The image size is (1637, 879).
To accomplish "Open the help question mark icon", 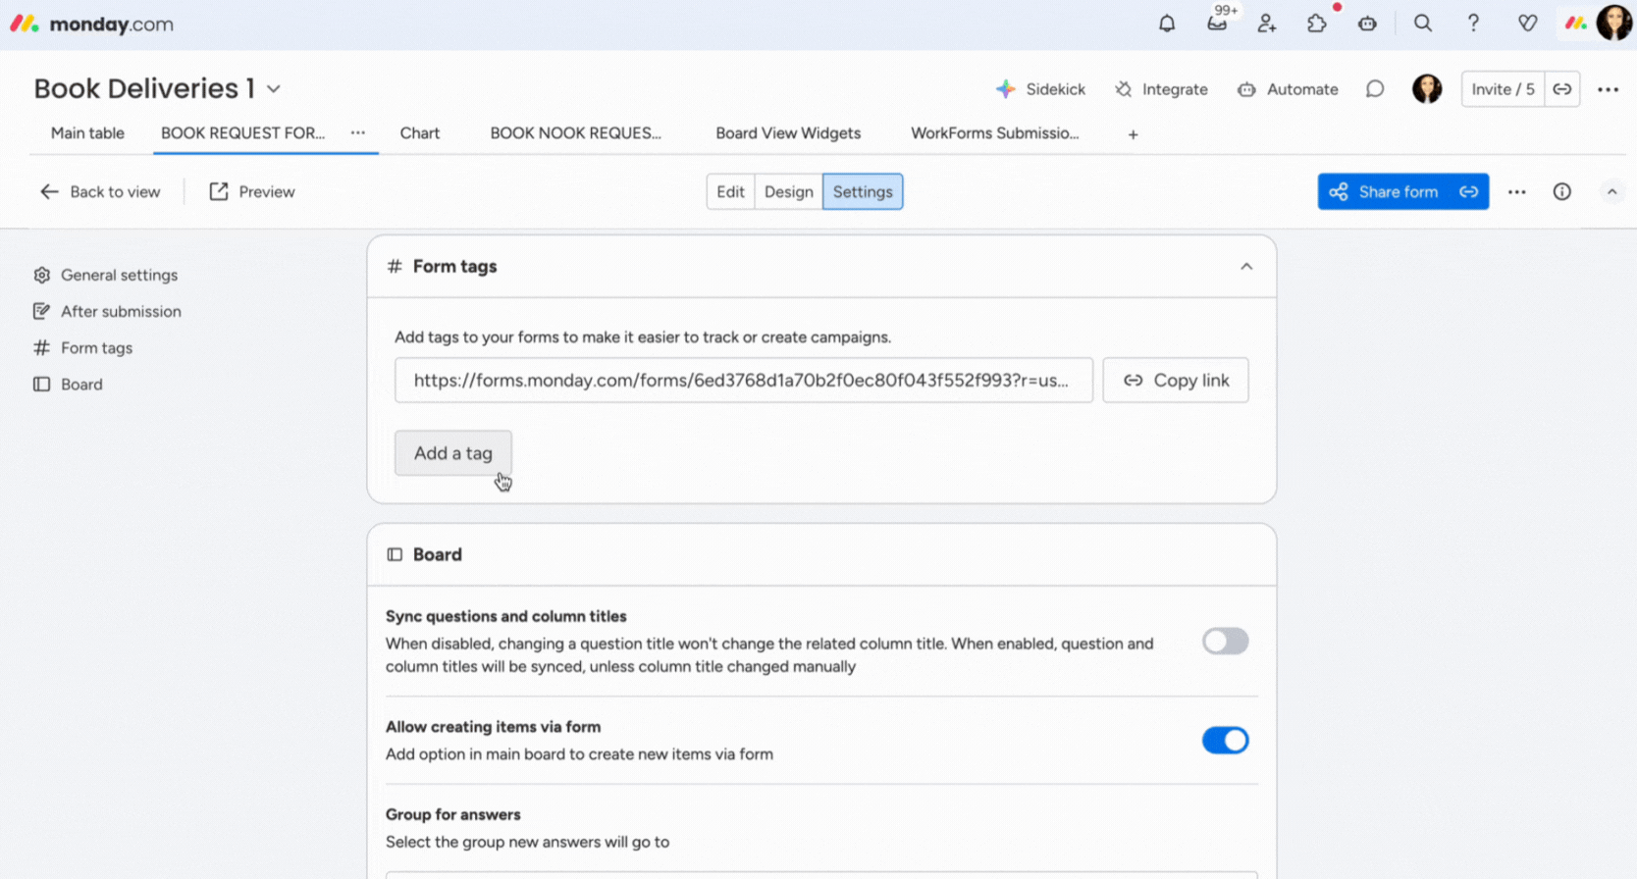I will click(x=1473, y=24).
